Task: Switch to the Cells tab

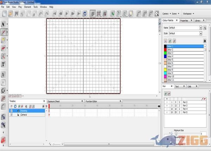Action: pyautogui.click(x=189, y=86)
